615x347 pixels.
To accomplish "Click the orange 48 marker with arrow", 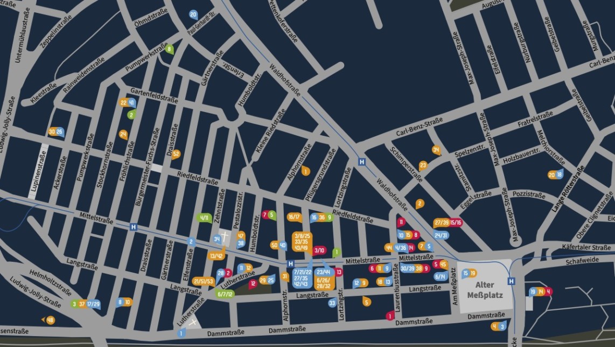I will pyautogui.click(x=50, y=320).
